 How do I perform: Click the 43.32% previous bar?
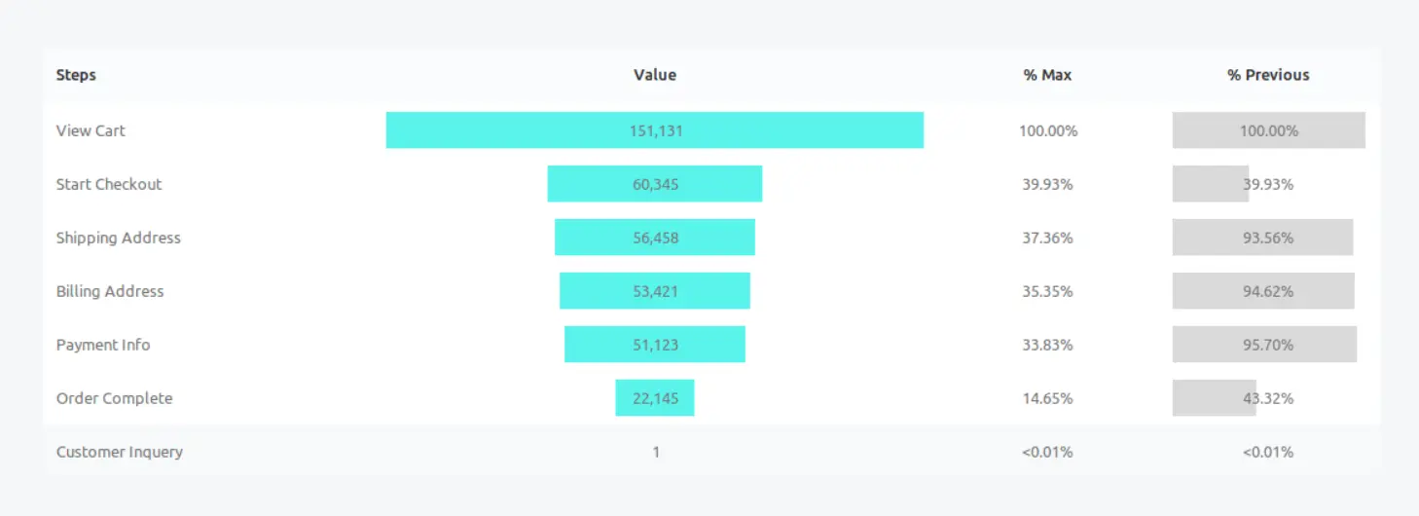(x=1215, y=398)
